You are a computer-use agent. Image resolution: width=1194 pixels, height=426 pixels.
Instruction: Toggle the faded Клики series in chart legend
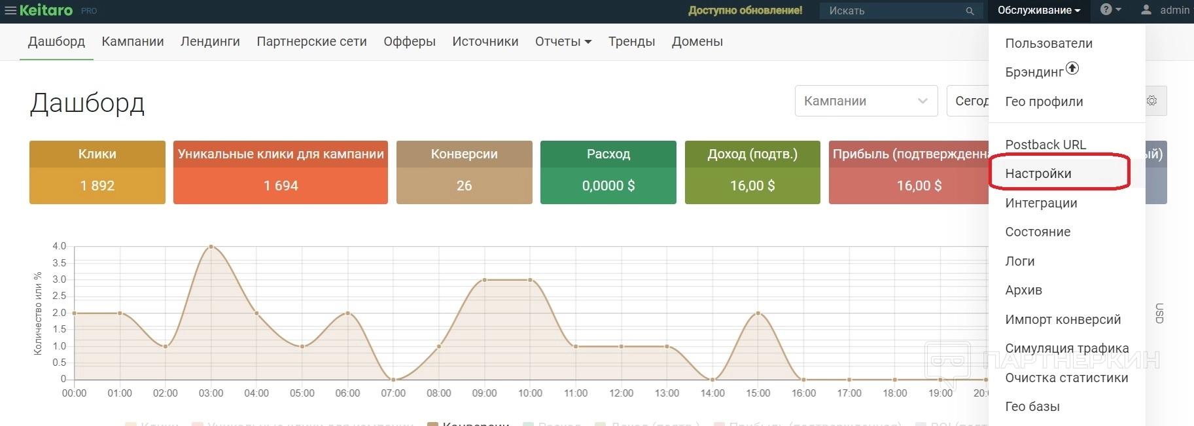[x=152, y=424]
